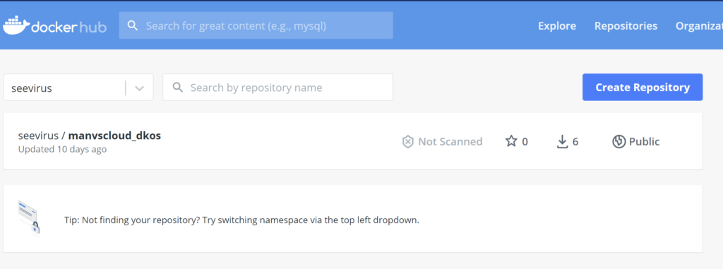Click the Updated 10 days ago text
The height and width of the screenshot is (269, 723).
click(62, 149)
